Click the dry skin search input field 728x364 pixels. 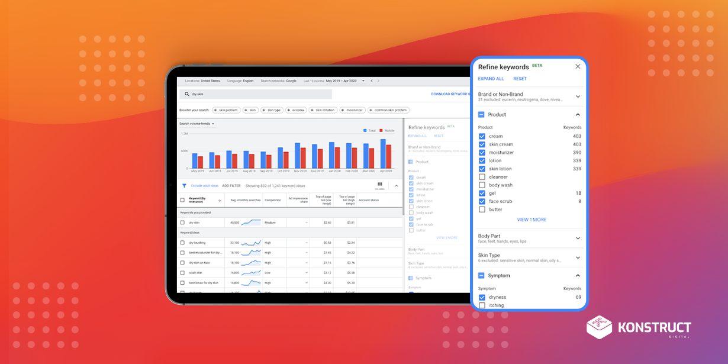256,94
